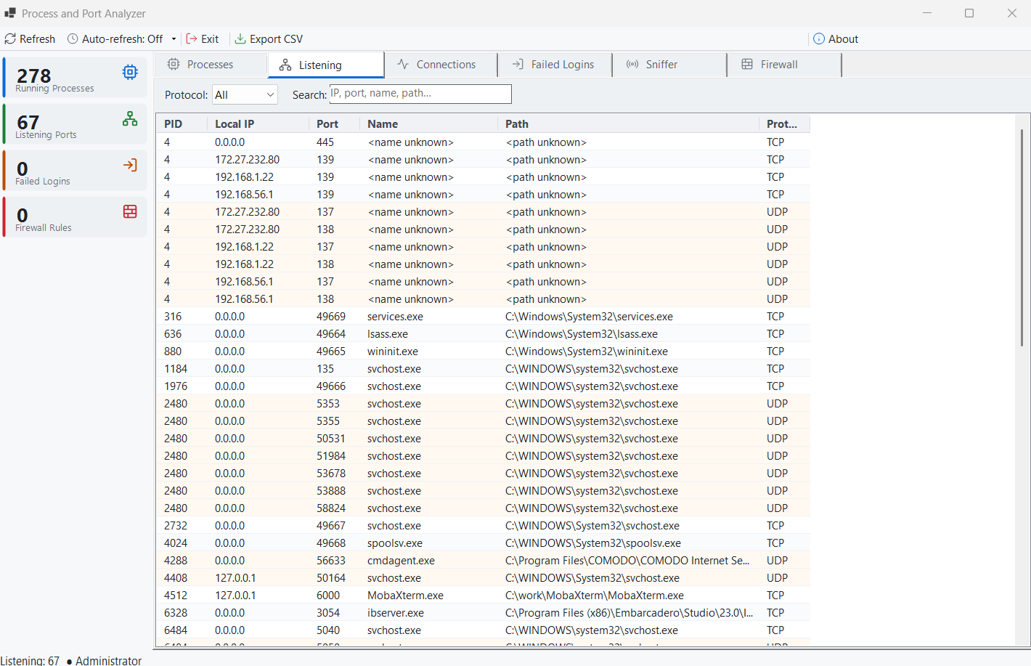This screenshot has width=1031, height=666.
Task: Select the cmdagent.exe row name
Action: click(401, 561)
